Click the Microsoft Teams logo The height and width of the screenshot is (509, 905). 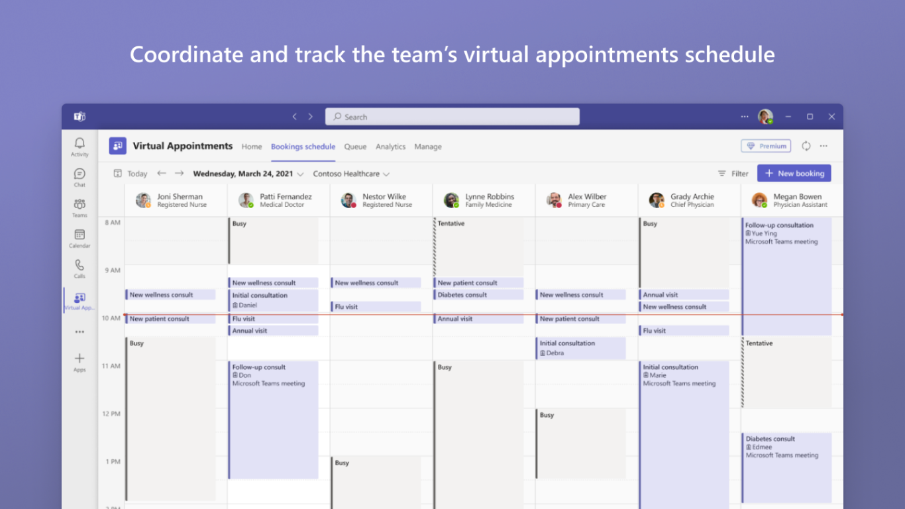[80, 117]
